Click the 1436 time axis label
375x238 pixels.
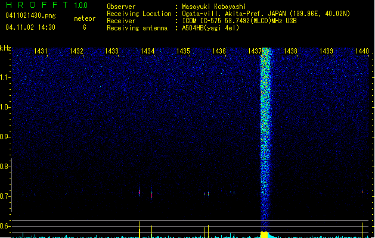tap(219, 51)
